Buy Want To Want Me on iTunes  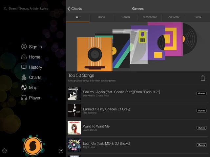201,128
